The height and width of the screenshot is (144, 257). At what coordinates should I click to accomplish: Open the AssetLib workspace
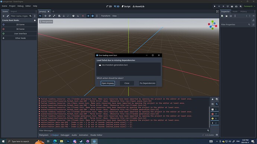[139, 6]
